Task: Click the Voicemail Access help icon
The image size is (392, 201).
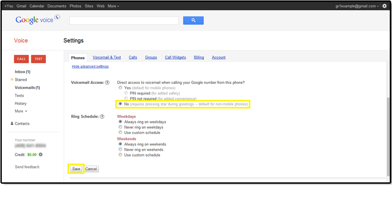Action: (x=107, y=83)
